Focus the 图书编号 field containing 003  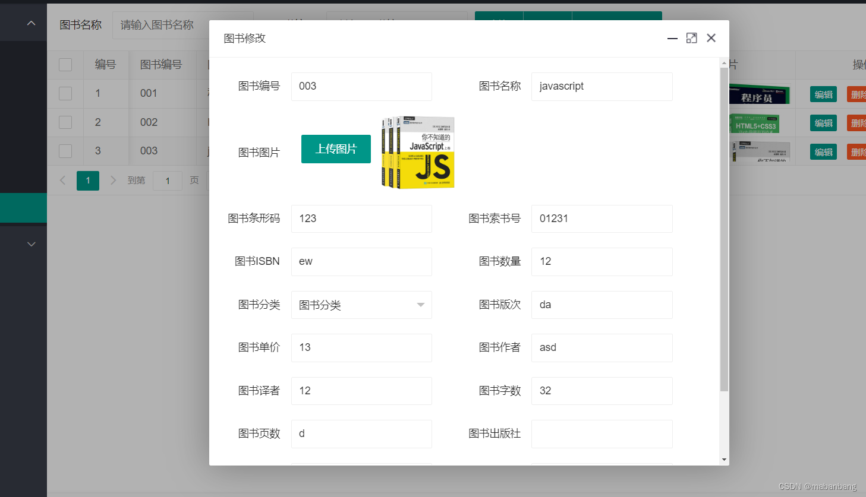[361, 86]
